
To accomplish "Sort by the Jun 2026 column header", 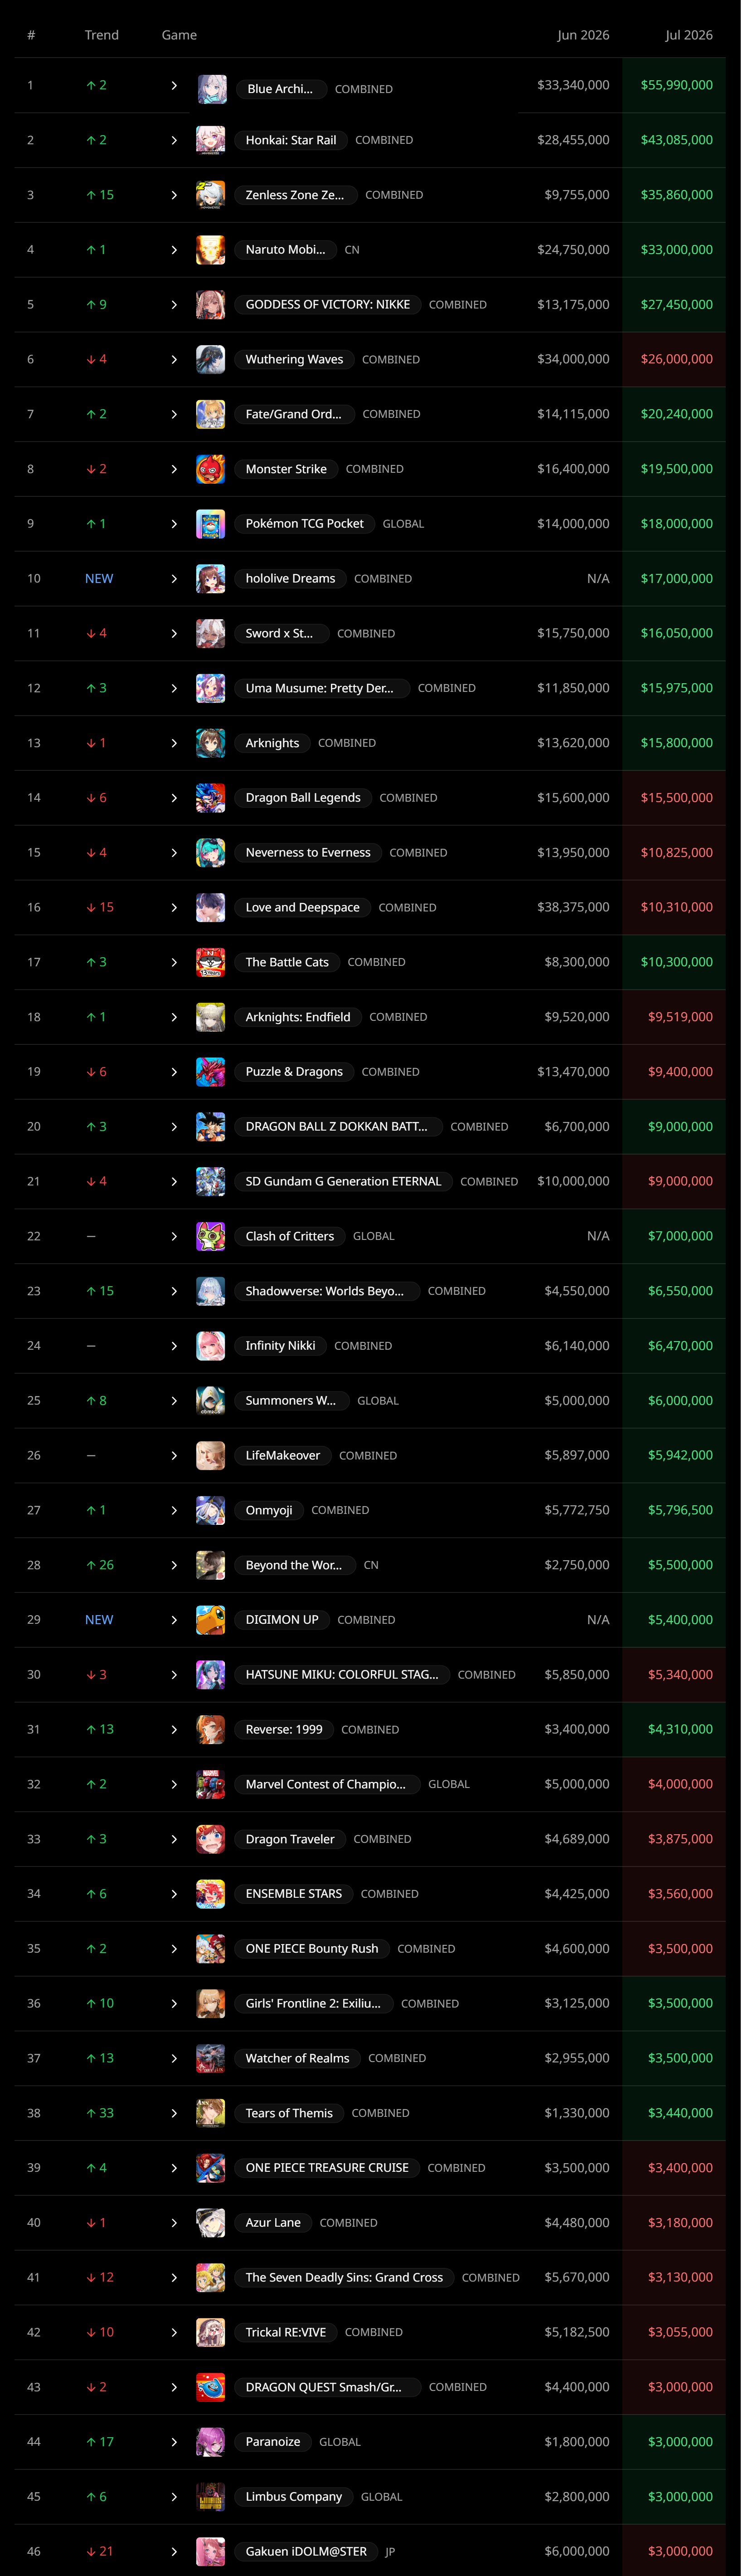I will pyautogui.click(x=583, y=35).
